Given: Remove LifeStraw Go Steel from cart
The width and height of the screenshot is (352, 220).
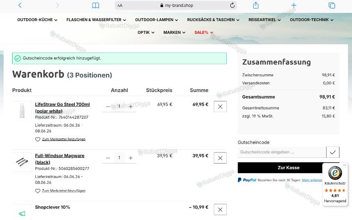Looking at the screenshot, I should click(x=220, y=107).
